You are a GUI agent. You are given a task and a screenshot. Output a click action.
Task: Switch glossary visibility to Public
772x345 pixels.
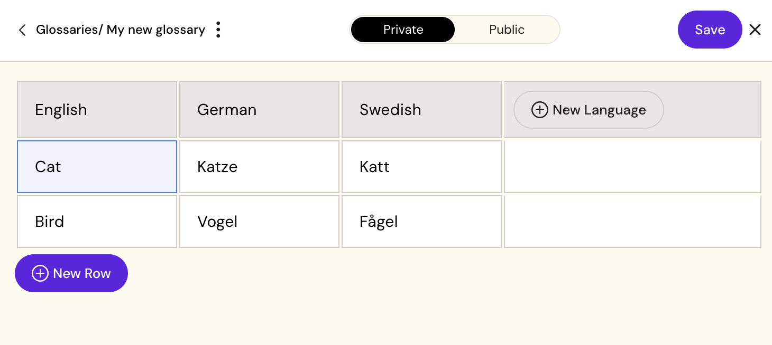[x=507, y=30]
